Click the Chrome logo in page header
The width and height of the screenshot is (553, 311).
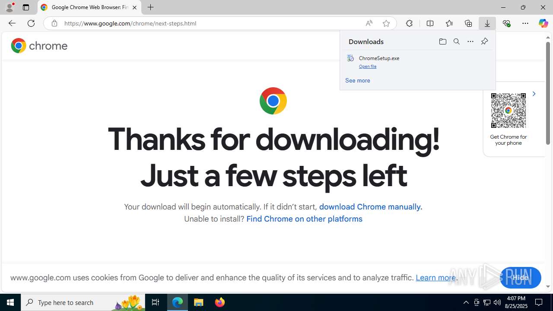pyautogui.click(x=39, y=45)
